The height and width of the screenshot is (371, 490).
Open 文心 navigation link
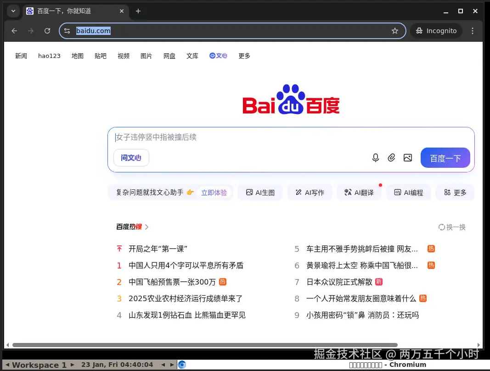point(218,56)
